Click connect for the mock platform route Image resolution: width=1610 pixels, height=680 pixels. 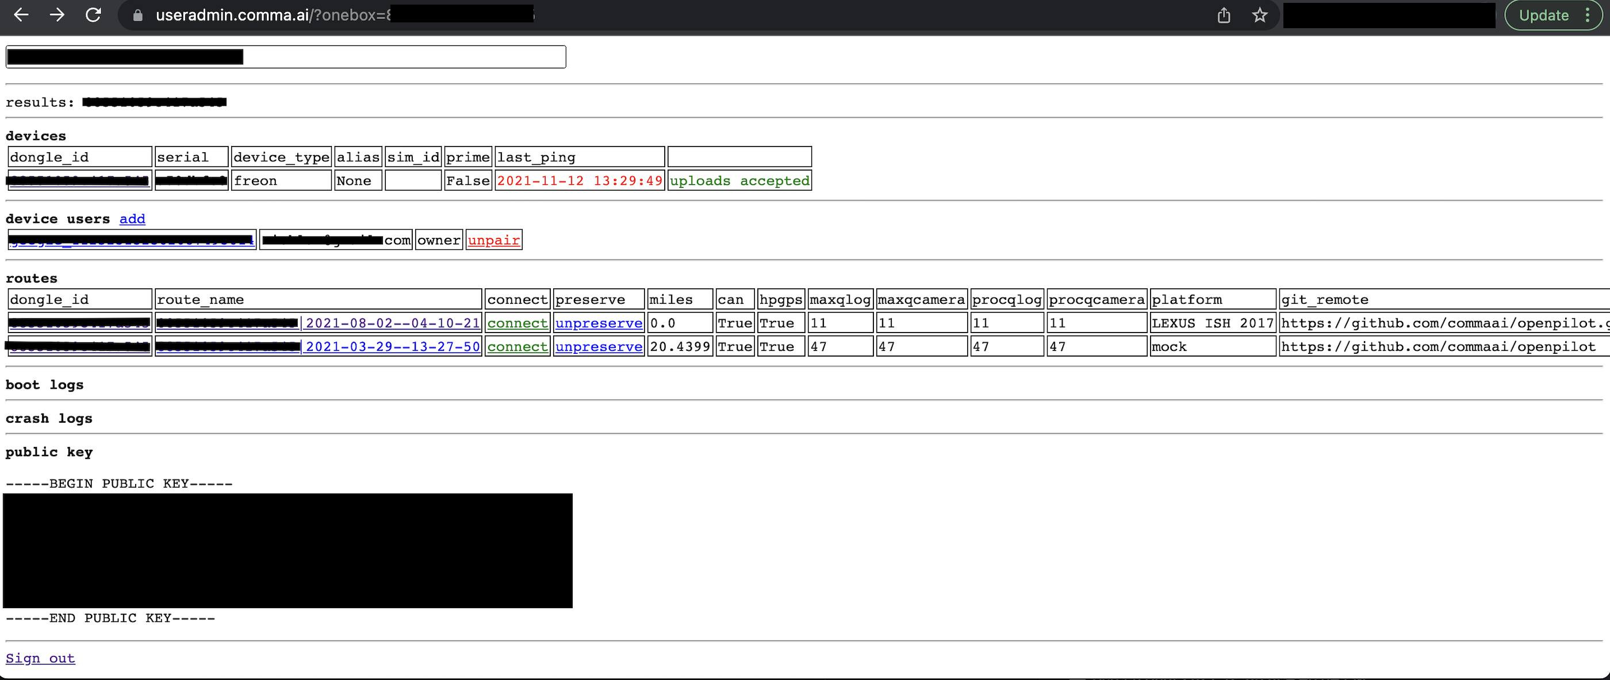(517, 346)
